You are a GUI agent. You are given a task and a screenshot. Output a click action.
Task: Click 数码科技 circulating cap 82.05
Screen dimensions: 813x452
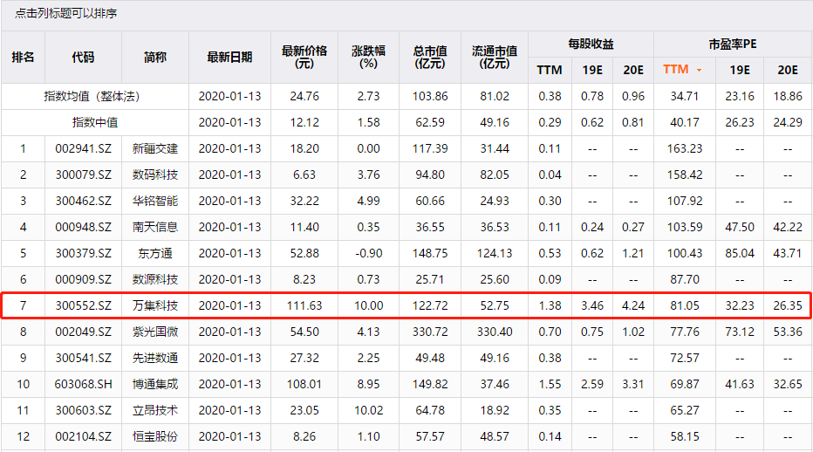click(x=494, y=175)
